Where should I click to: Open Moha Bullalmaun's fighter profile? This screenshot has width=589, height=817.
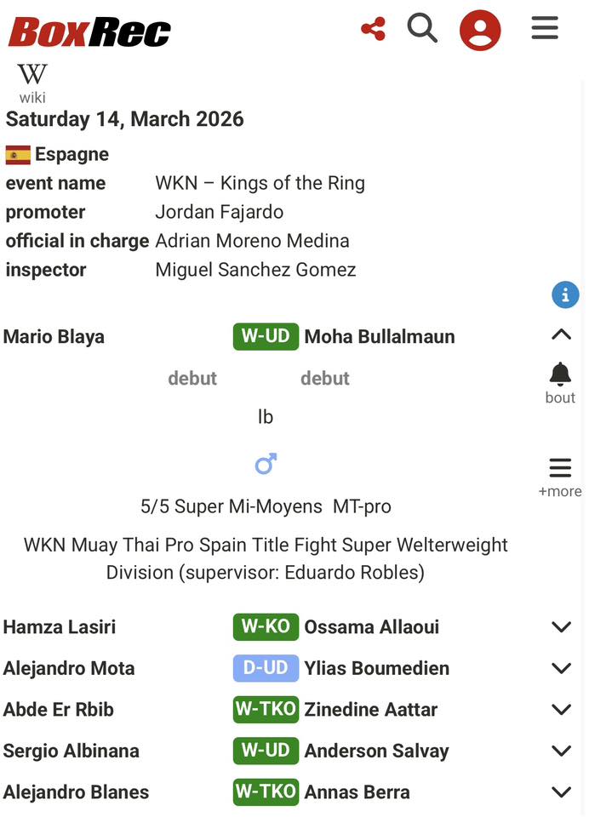tap(380, 337)
